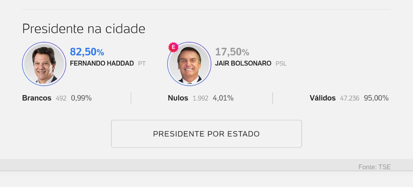This screenshot has width=413, height=187.
Task: Click the 17,50% result figure
Action: 232,52
